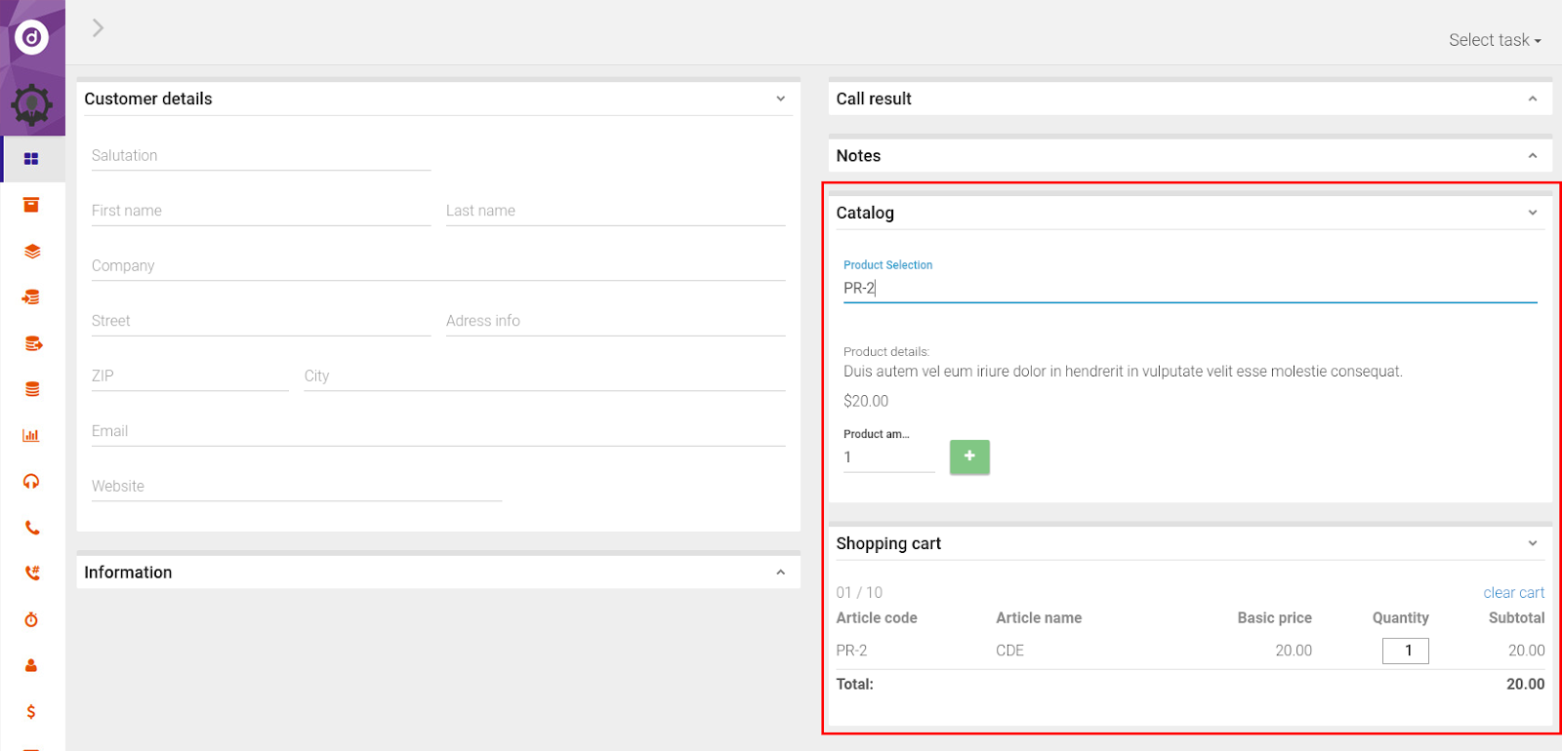Click the clear cart link
The image size is (1562, 751).
[x=1513, y=593]
